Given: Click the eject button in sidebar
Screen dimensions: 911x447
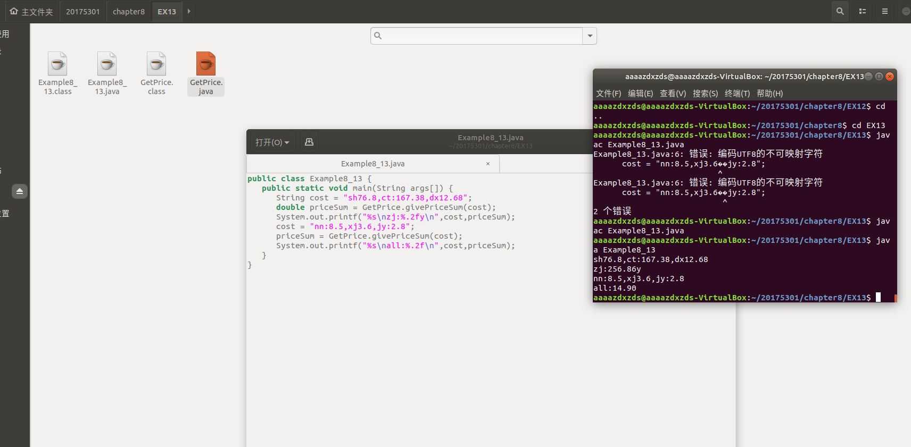Looking at the screenshot, I should (x=20, y=191).
